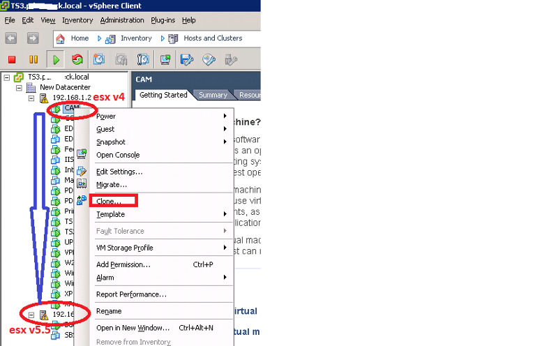558x346 pixels.
Task: Click the red Power Off toolbar icon
Action: tap(12, 59)
